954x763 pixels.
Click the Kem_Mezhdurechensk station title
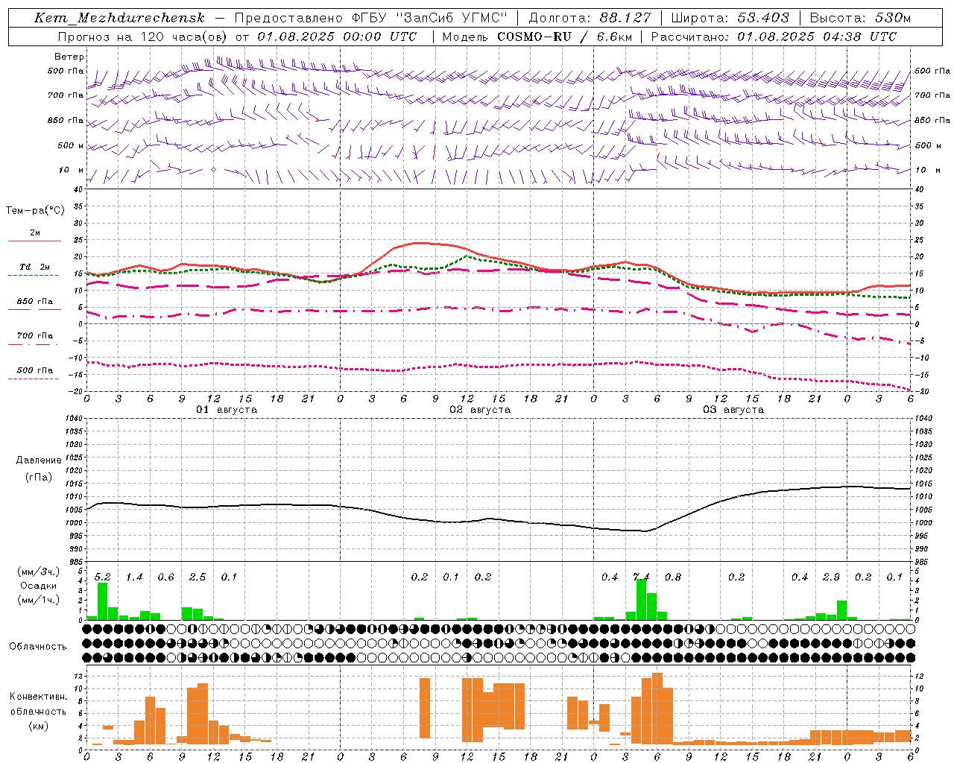[119, 18]
